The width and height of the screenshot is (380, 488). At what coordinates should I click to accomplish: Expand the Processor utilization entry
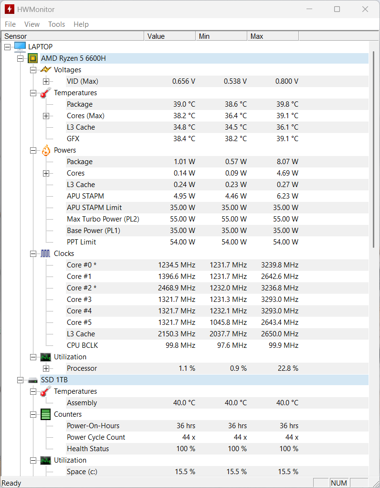pyautogui.click(x=46, y=368)
